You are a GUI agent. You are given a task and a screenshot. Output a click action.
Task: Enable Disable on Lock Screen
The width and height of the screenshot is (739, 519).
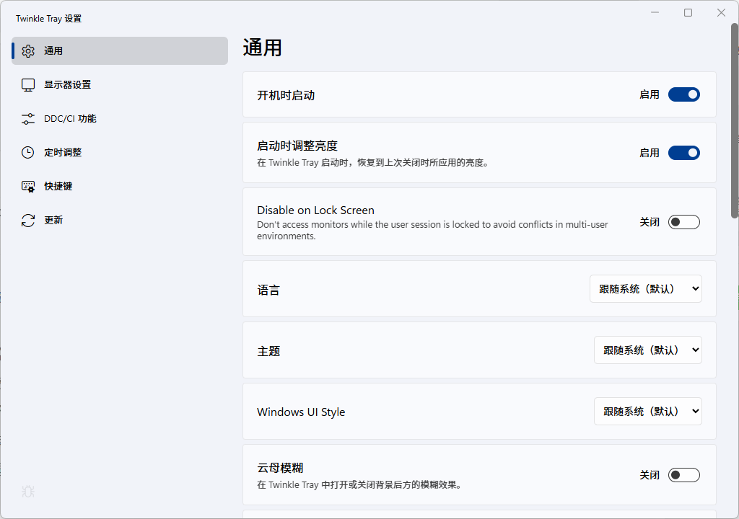click(683, 221)
